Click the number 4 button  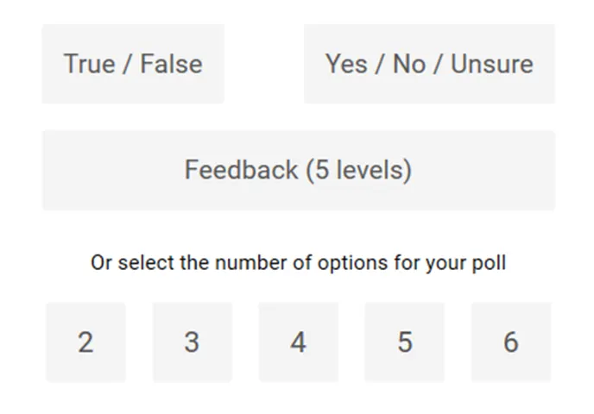pyautogui.click(x=298, y=342)
